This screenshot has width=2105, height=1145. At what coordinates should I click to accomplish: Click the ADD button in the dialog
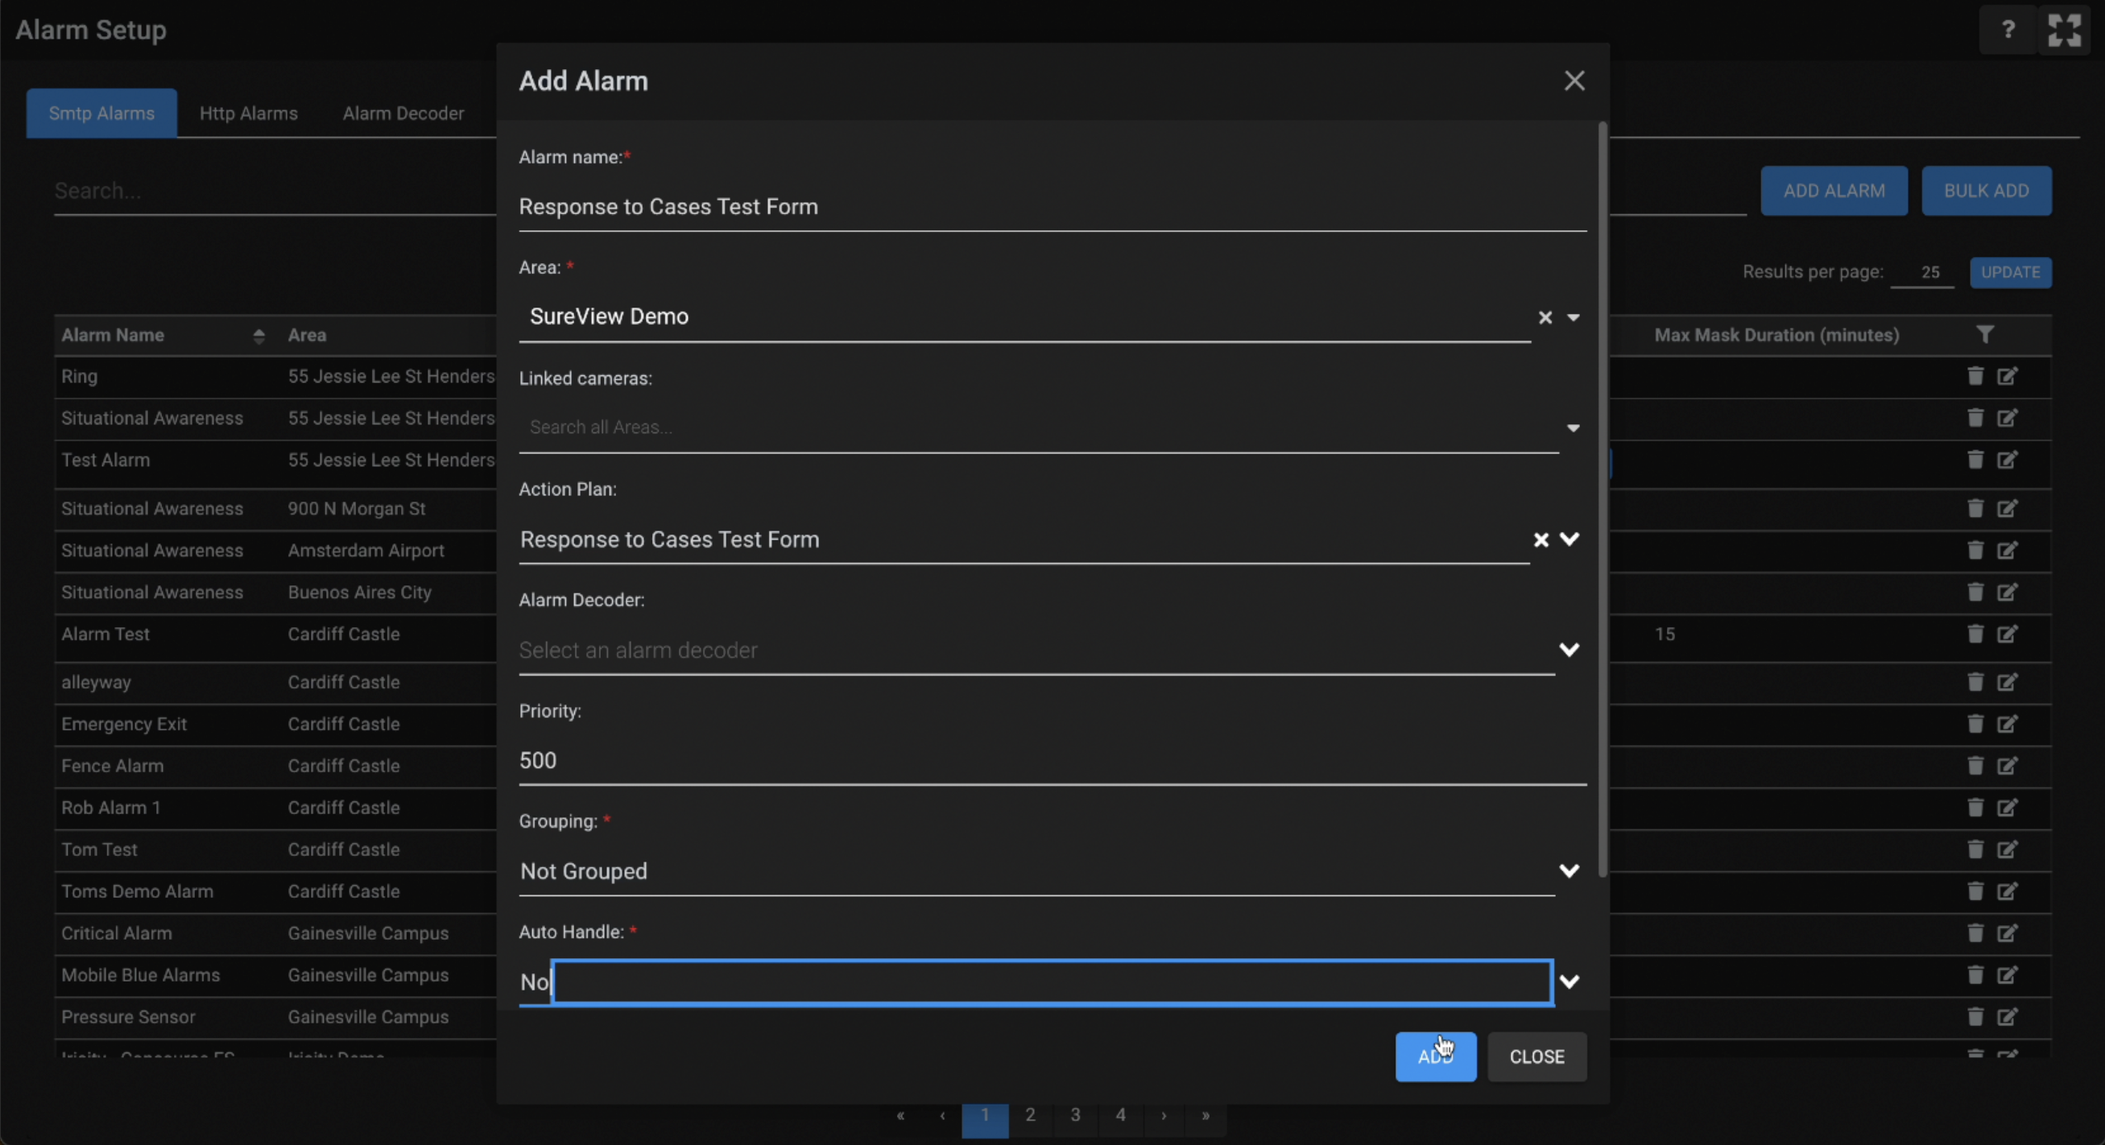click(1436, 1056)
